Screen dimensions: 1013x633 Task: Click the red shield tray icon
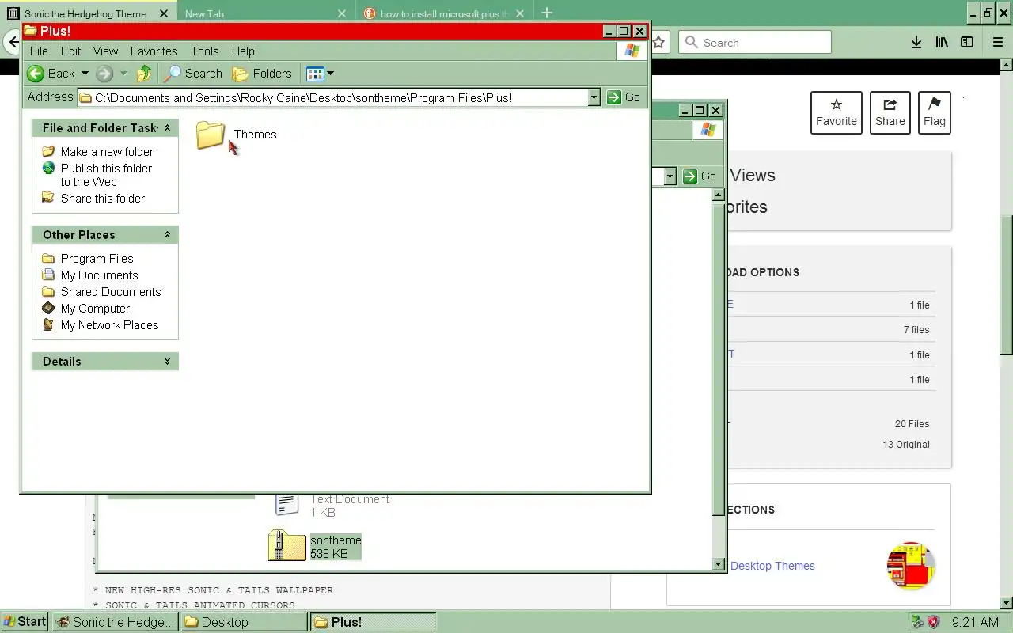[x=934, y=622]
